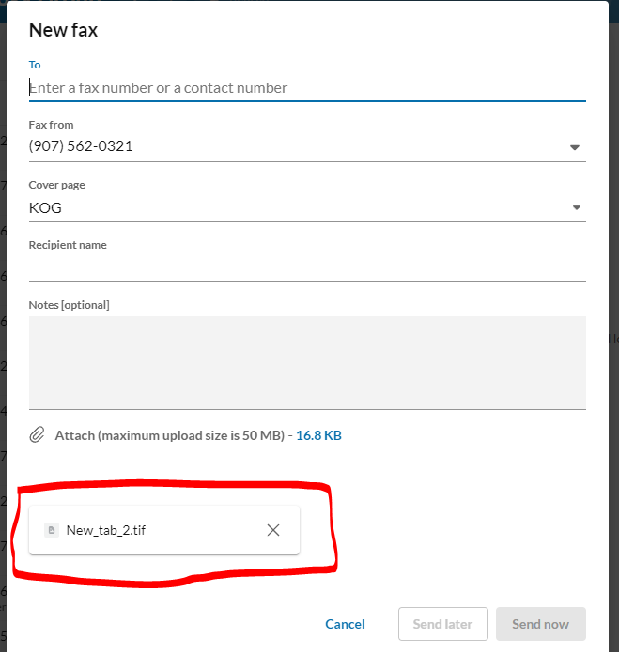Screen dimensions: 619x652
Task: Click inside the Notes optional text area
Action: click(307, 363)
